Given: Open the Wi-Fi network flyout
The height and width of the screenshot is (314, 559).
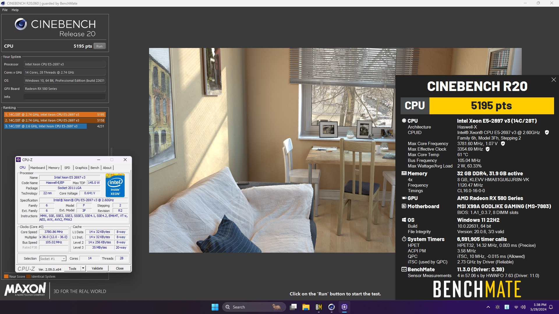Looking at the screenshot, I should point(516,307).
